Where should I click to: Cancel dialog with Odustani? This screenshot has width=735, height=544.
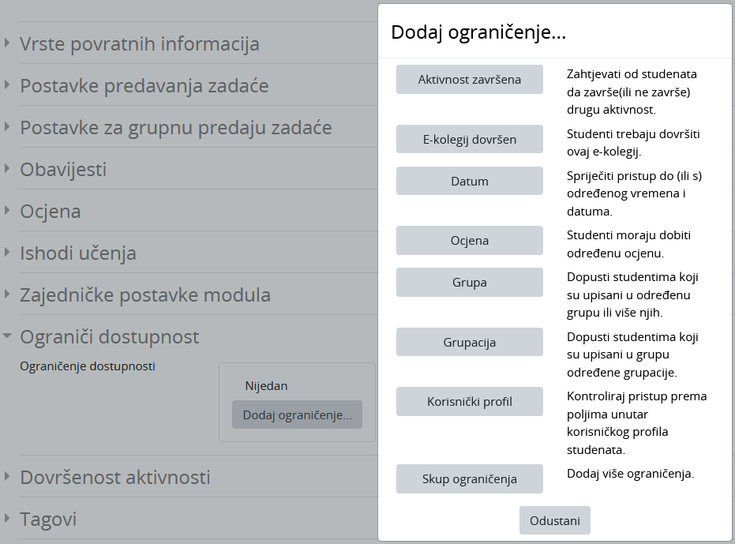tap(554, 520)
